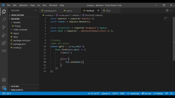The height and width of the screenshot is (98, 175).
Task: Open the Selection menu
Action: [23, 5]
